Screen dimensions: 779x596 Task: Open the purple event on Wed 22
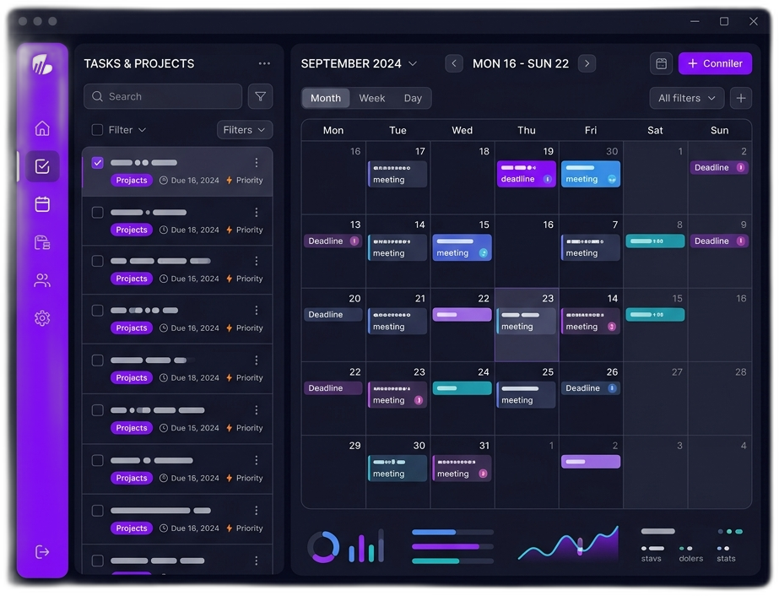tap(462, 315)
